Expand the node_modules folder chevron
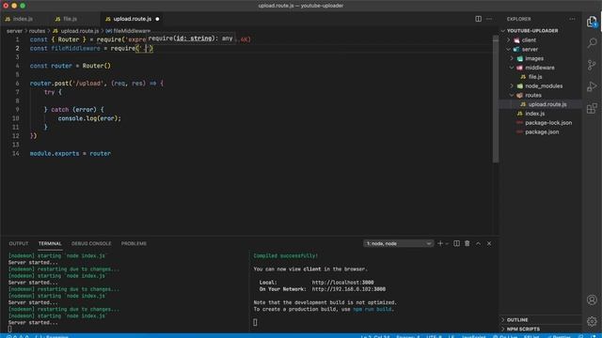The width and height of the screenshot is (602, 338). 512,86
